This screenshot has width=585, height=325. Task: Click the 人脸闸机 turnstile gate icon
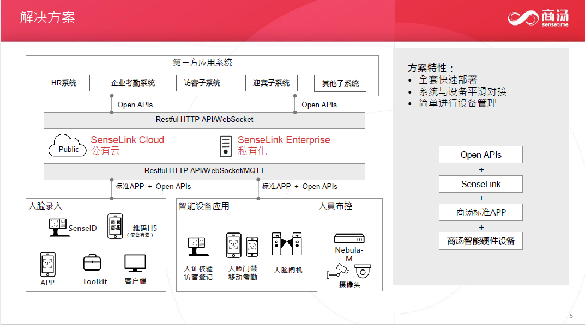pyautogui.click(x=287, y=244)
